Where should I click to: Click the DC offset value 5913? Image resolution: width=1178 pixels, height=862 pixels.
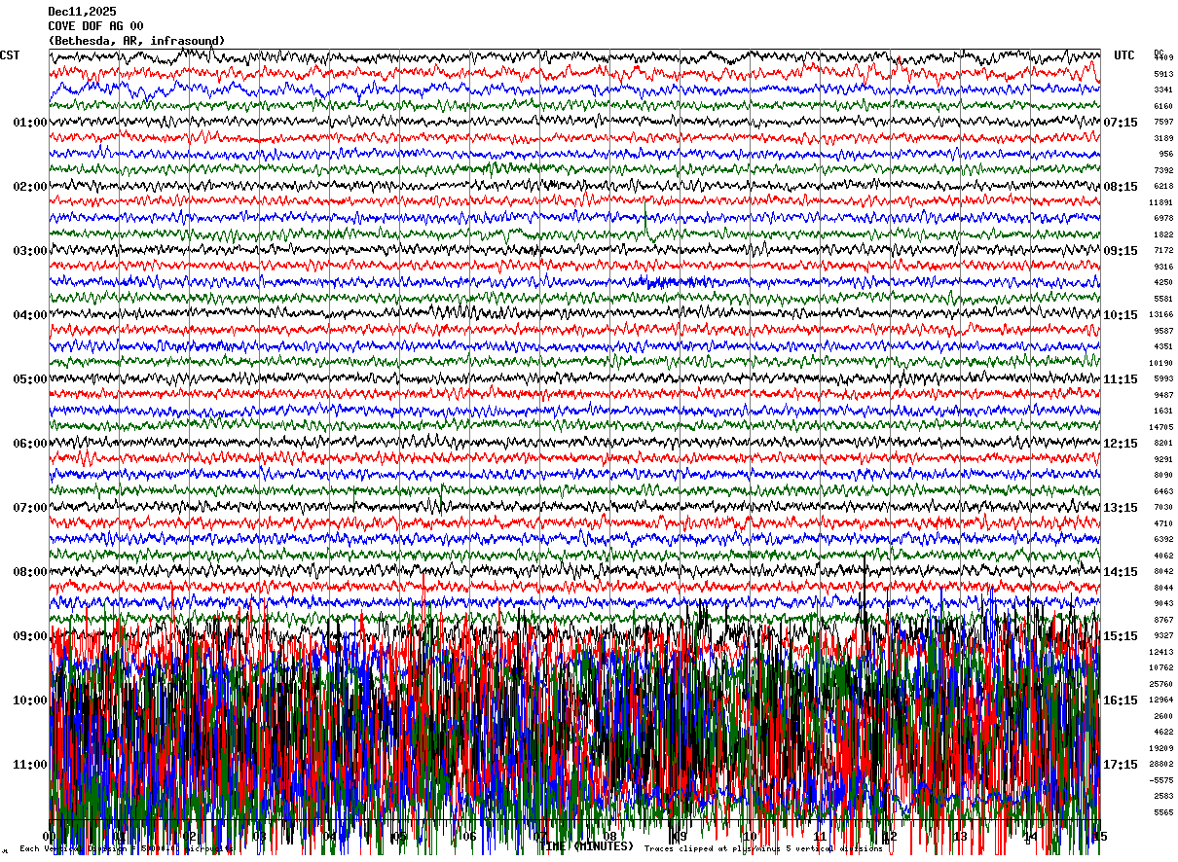tap(1163, 74)
